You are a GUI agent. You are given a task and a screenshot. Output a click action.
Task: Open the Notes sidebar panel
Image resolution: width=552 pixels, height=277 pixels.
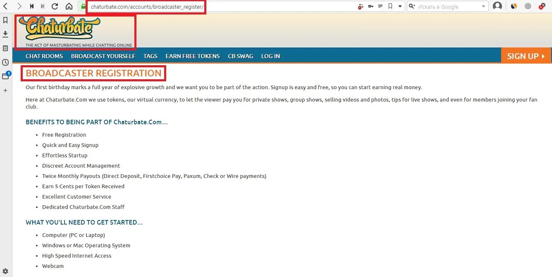pyautogui.click(x=5, y=48)
